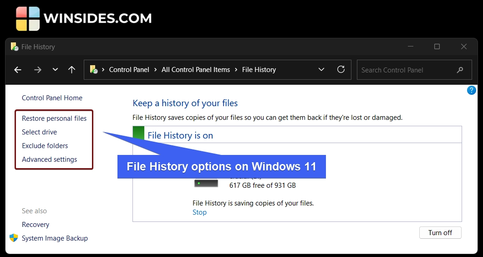483x257 pixels.
Task: Click the File History icon in address bar
Action: (x=94, y=70)
